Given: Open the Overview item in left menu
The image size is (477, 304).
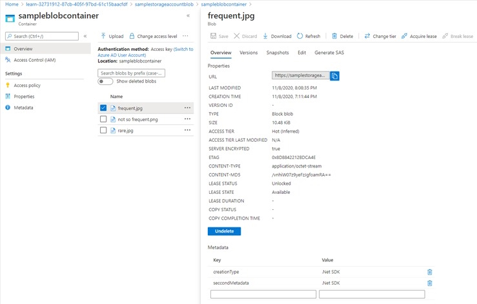Looking at the screenshot, I should click(45, 48).
